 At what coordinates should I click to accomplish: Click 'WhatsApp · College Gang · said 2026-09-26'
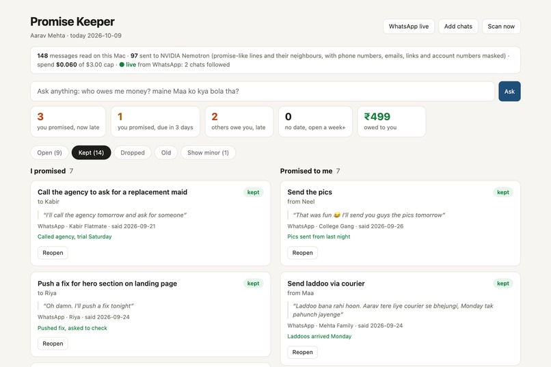click(x=345, y=226)
